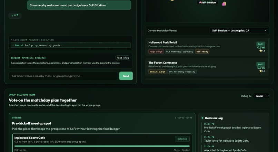The width and height of the screenshot is (278, 152).
Task: Click the 0.3 mi distance value
Action: pyautogui.click(x=261, y=48)
